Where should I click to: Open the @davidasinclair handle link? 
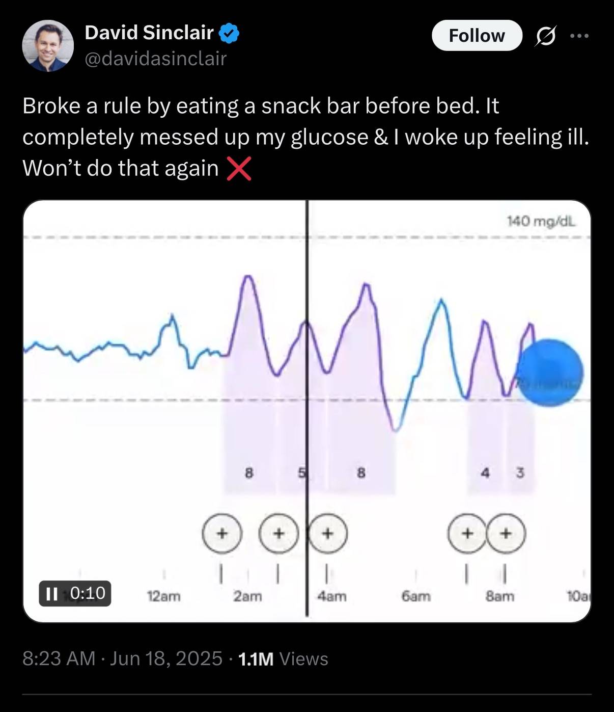coord(155,59)
